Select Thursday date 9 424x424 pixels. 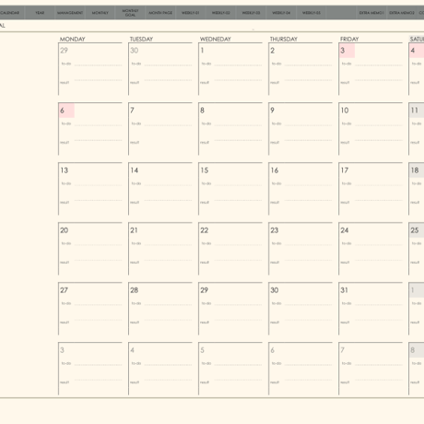(272, 111)
